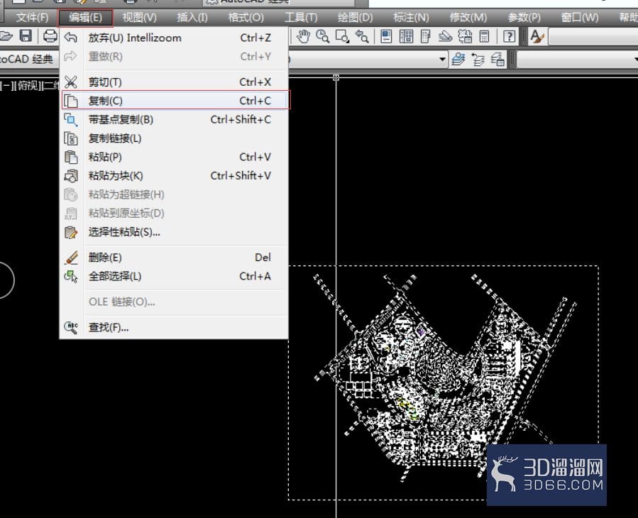Choose 复制链接(L) entry
Image resolution: width=638 pixels, height=518 pixels.
[x=174, y=138]
